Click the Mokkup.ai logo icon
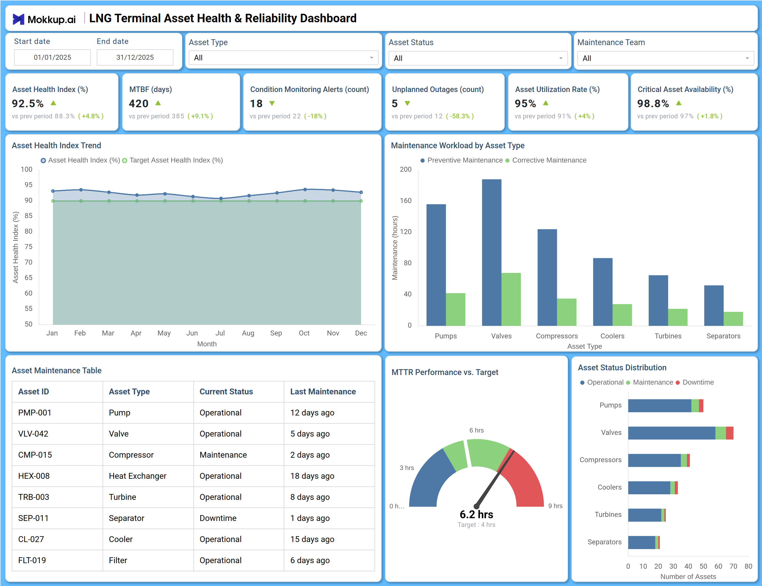 point(18,19)
